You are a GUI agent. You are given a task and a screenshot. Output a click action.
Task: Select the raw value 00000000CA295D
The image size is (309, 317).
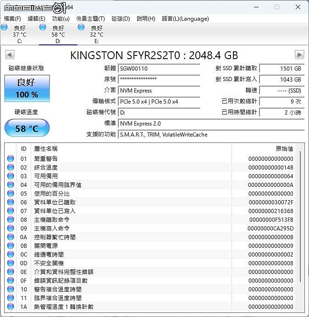[270, 228]
